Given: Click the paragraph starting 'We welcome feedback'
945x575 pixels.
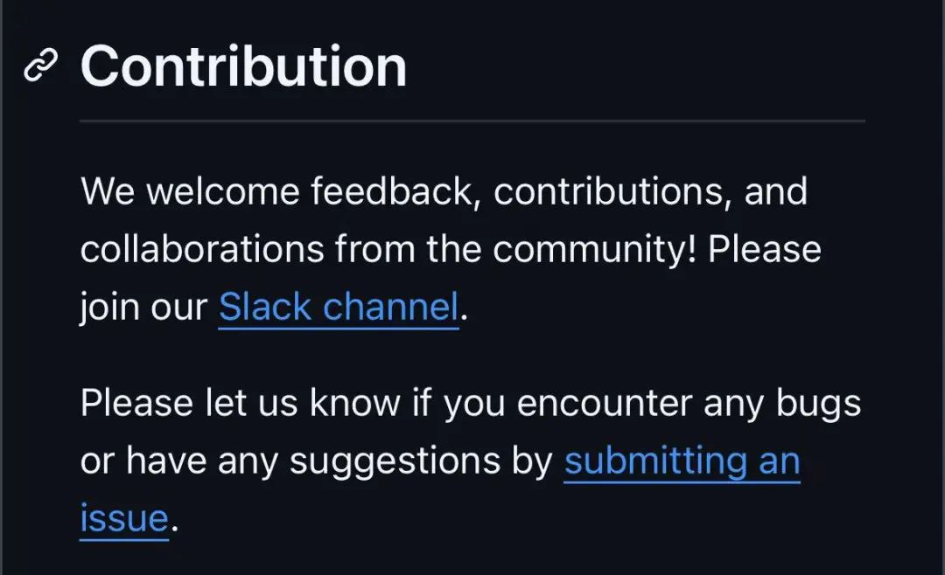Looking at the screenshot, I should click(x=451, y=249).
